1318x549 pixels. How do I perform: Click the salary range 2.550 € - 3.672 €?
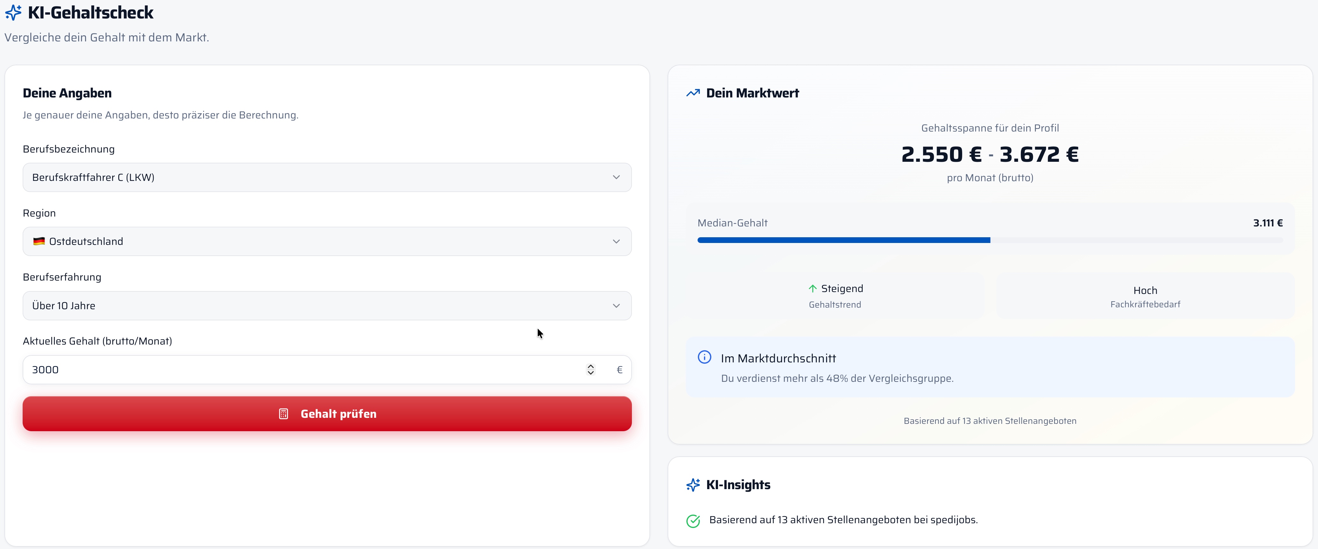coord(990,154)
